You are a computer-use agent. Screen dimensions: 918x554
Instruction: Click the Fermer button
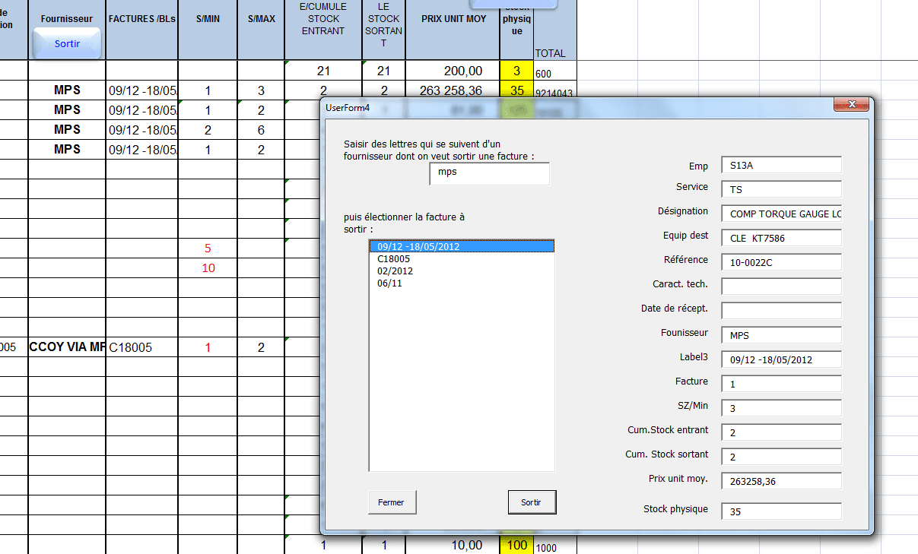[392, 502]
